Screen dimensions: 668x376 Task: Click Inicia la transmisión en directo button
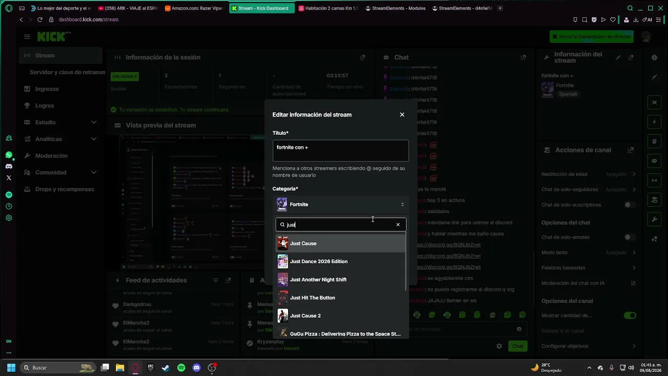pos(591,37)
